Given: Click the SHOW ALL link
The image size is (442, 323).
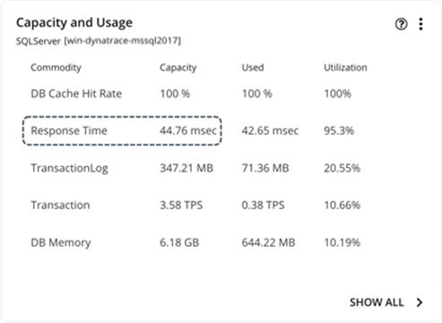Looking at the screenshot, I should pos(377,302).
